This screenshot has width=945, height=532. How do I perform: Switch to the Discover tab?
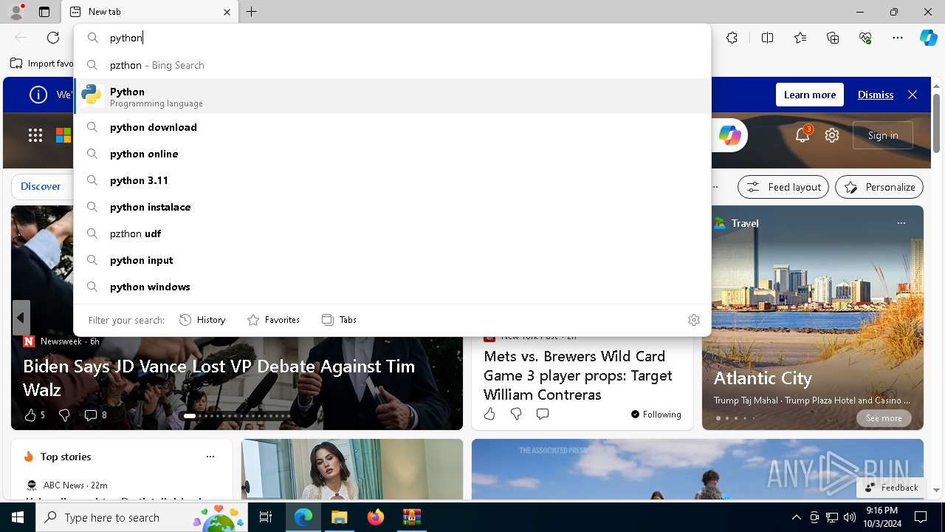(x=41, y=186)
